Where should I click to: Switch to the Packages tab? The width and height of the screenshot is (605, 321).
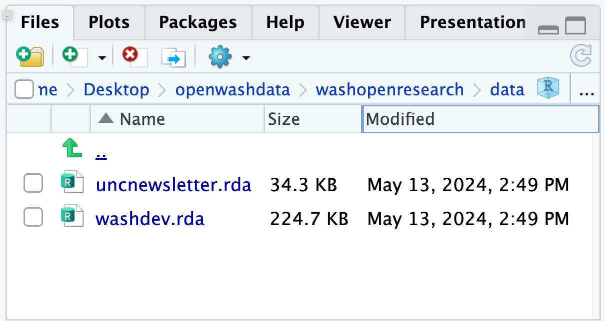(198, 22)
